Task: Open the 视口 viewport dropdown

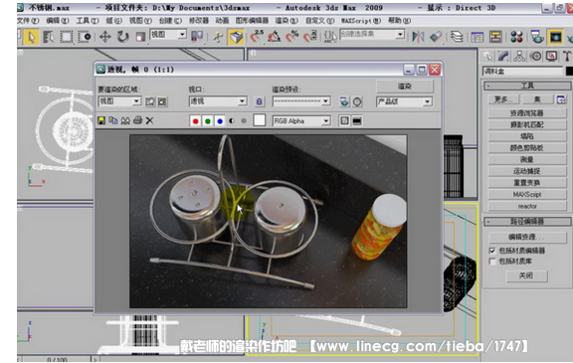Action: click(243, 101)
